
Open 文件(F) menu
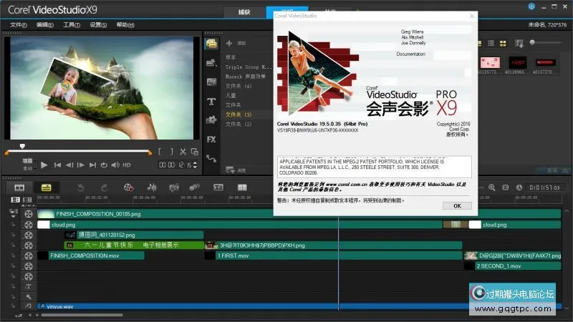click(19, 25)
